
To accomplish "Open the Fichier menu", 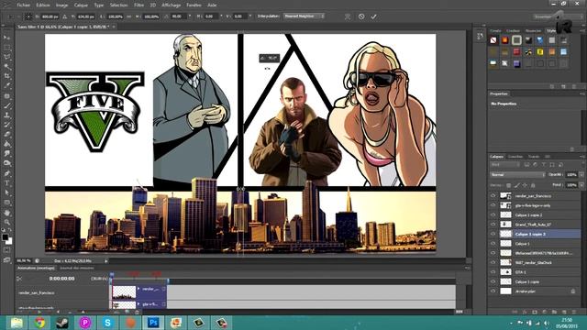I will point(23,5).
